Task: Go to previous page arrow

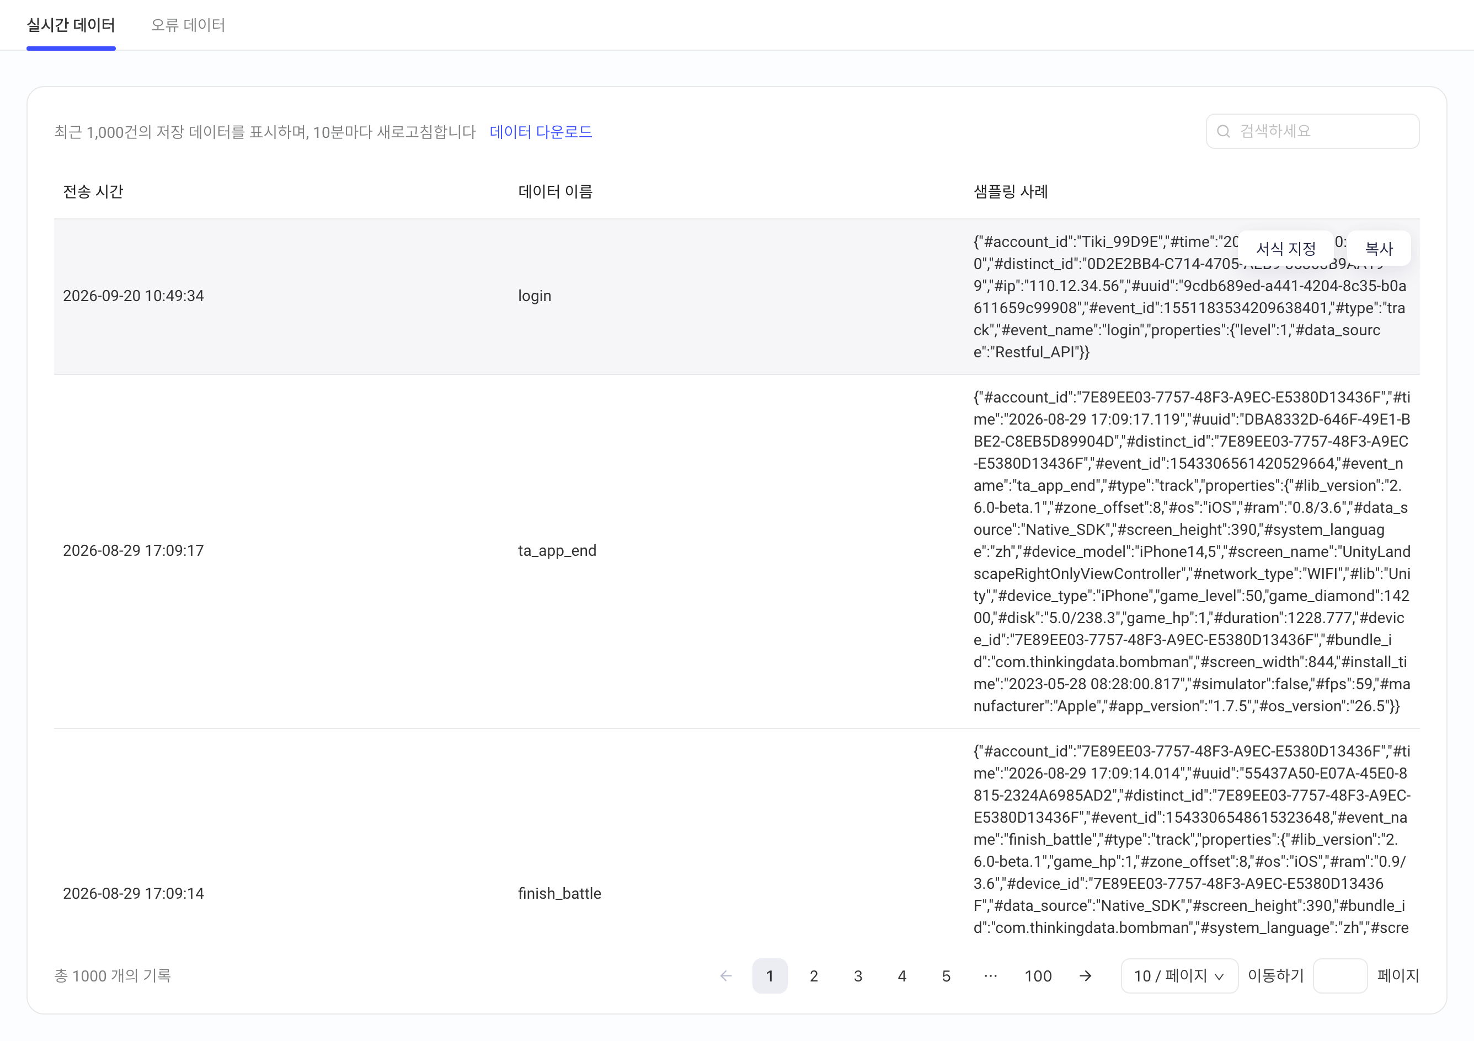Action: (x=726, y=975)
